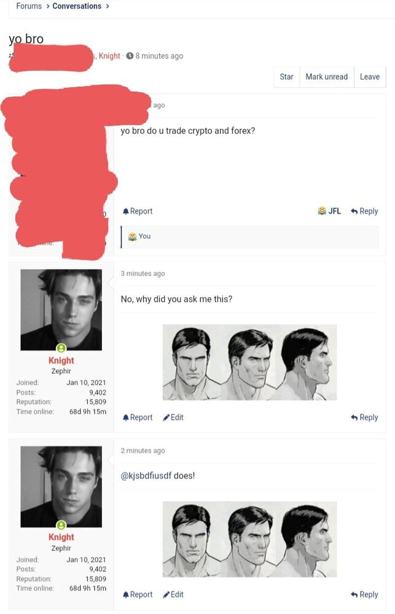
Task: Open the Forums breadcrumb link
Action: [x=29, y=6]
